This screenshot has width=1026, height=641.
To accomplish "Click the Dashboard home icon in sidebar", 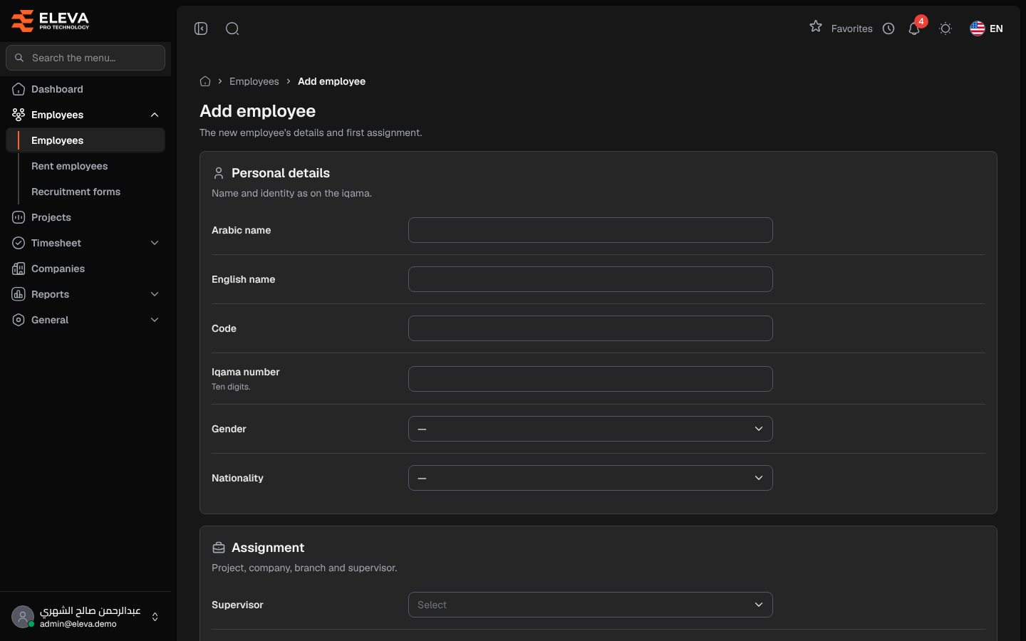I will (19, 89).
